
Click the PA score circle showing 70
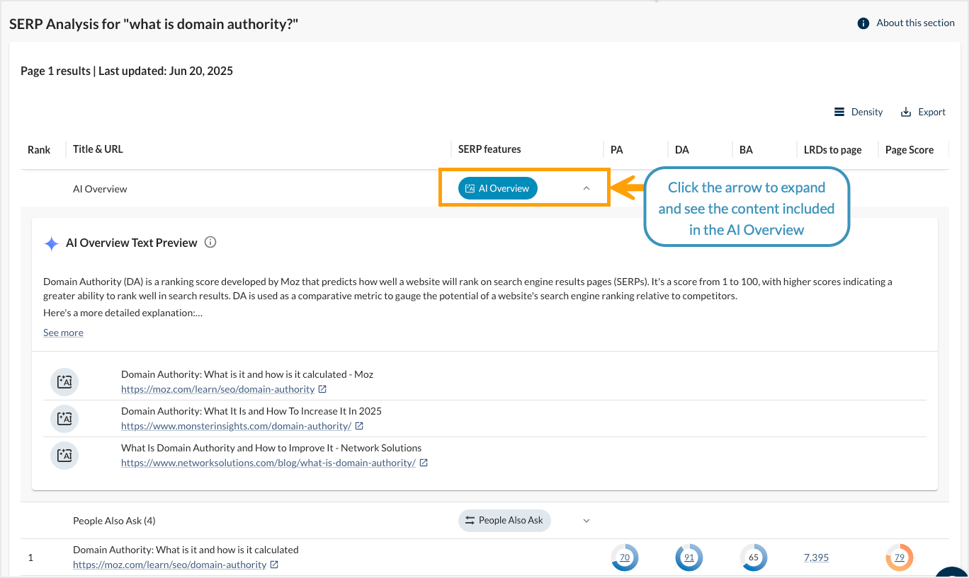tap(625, 557)
